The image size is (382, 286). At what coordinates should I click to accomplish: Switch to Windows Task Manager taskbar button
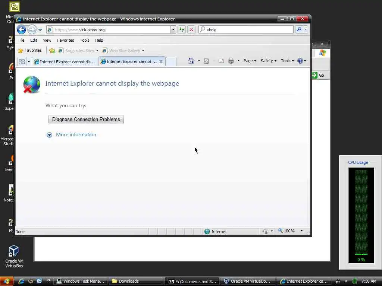pos(81,282)
